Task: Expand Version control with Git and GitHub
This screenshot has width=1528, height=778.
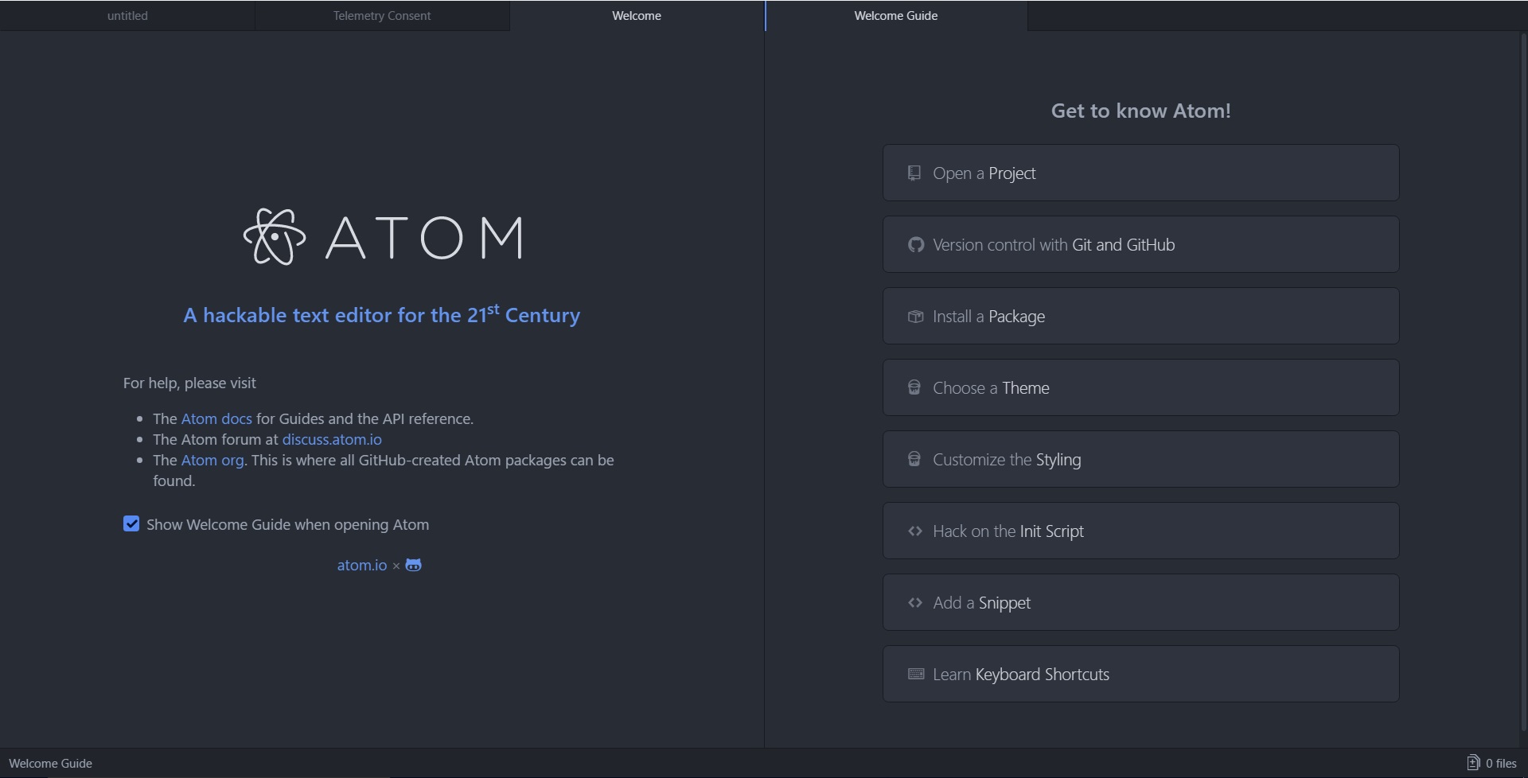Action: pyautogui.click(x=1140, y=244)
